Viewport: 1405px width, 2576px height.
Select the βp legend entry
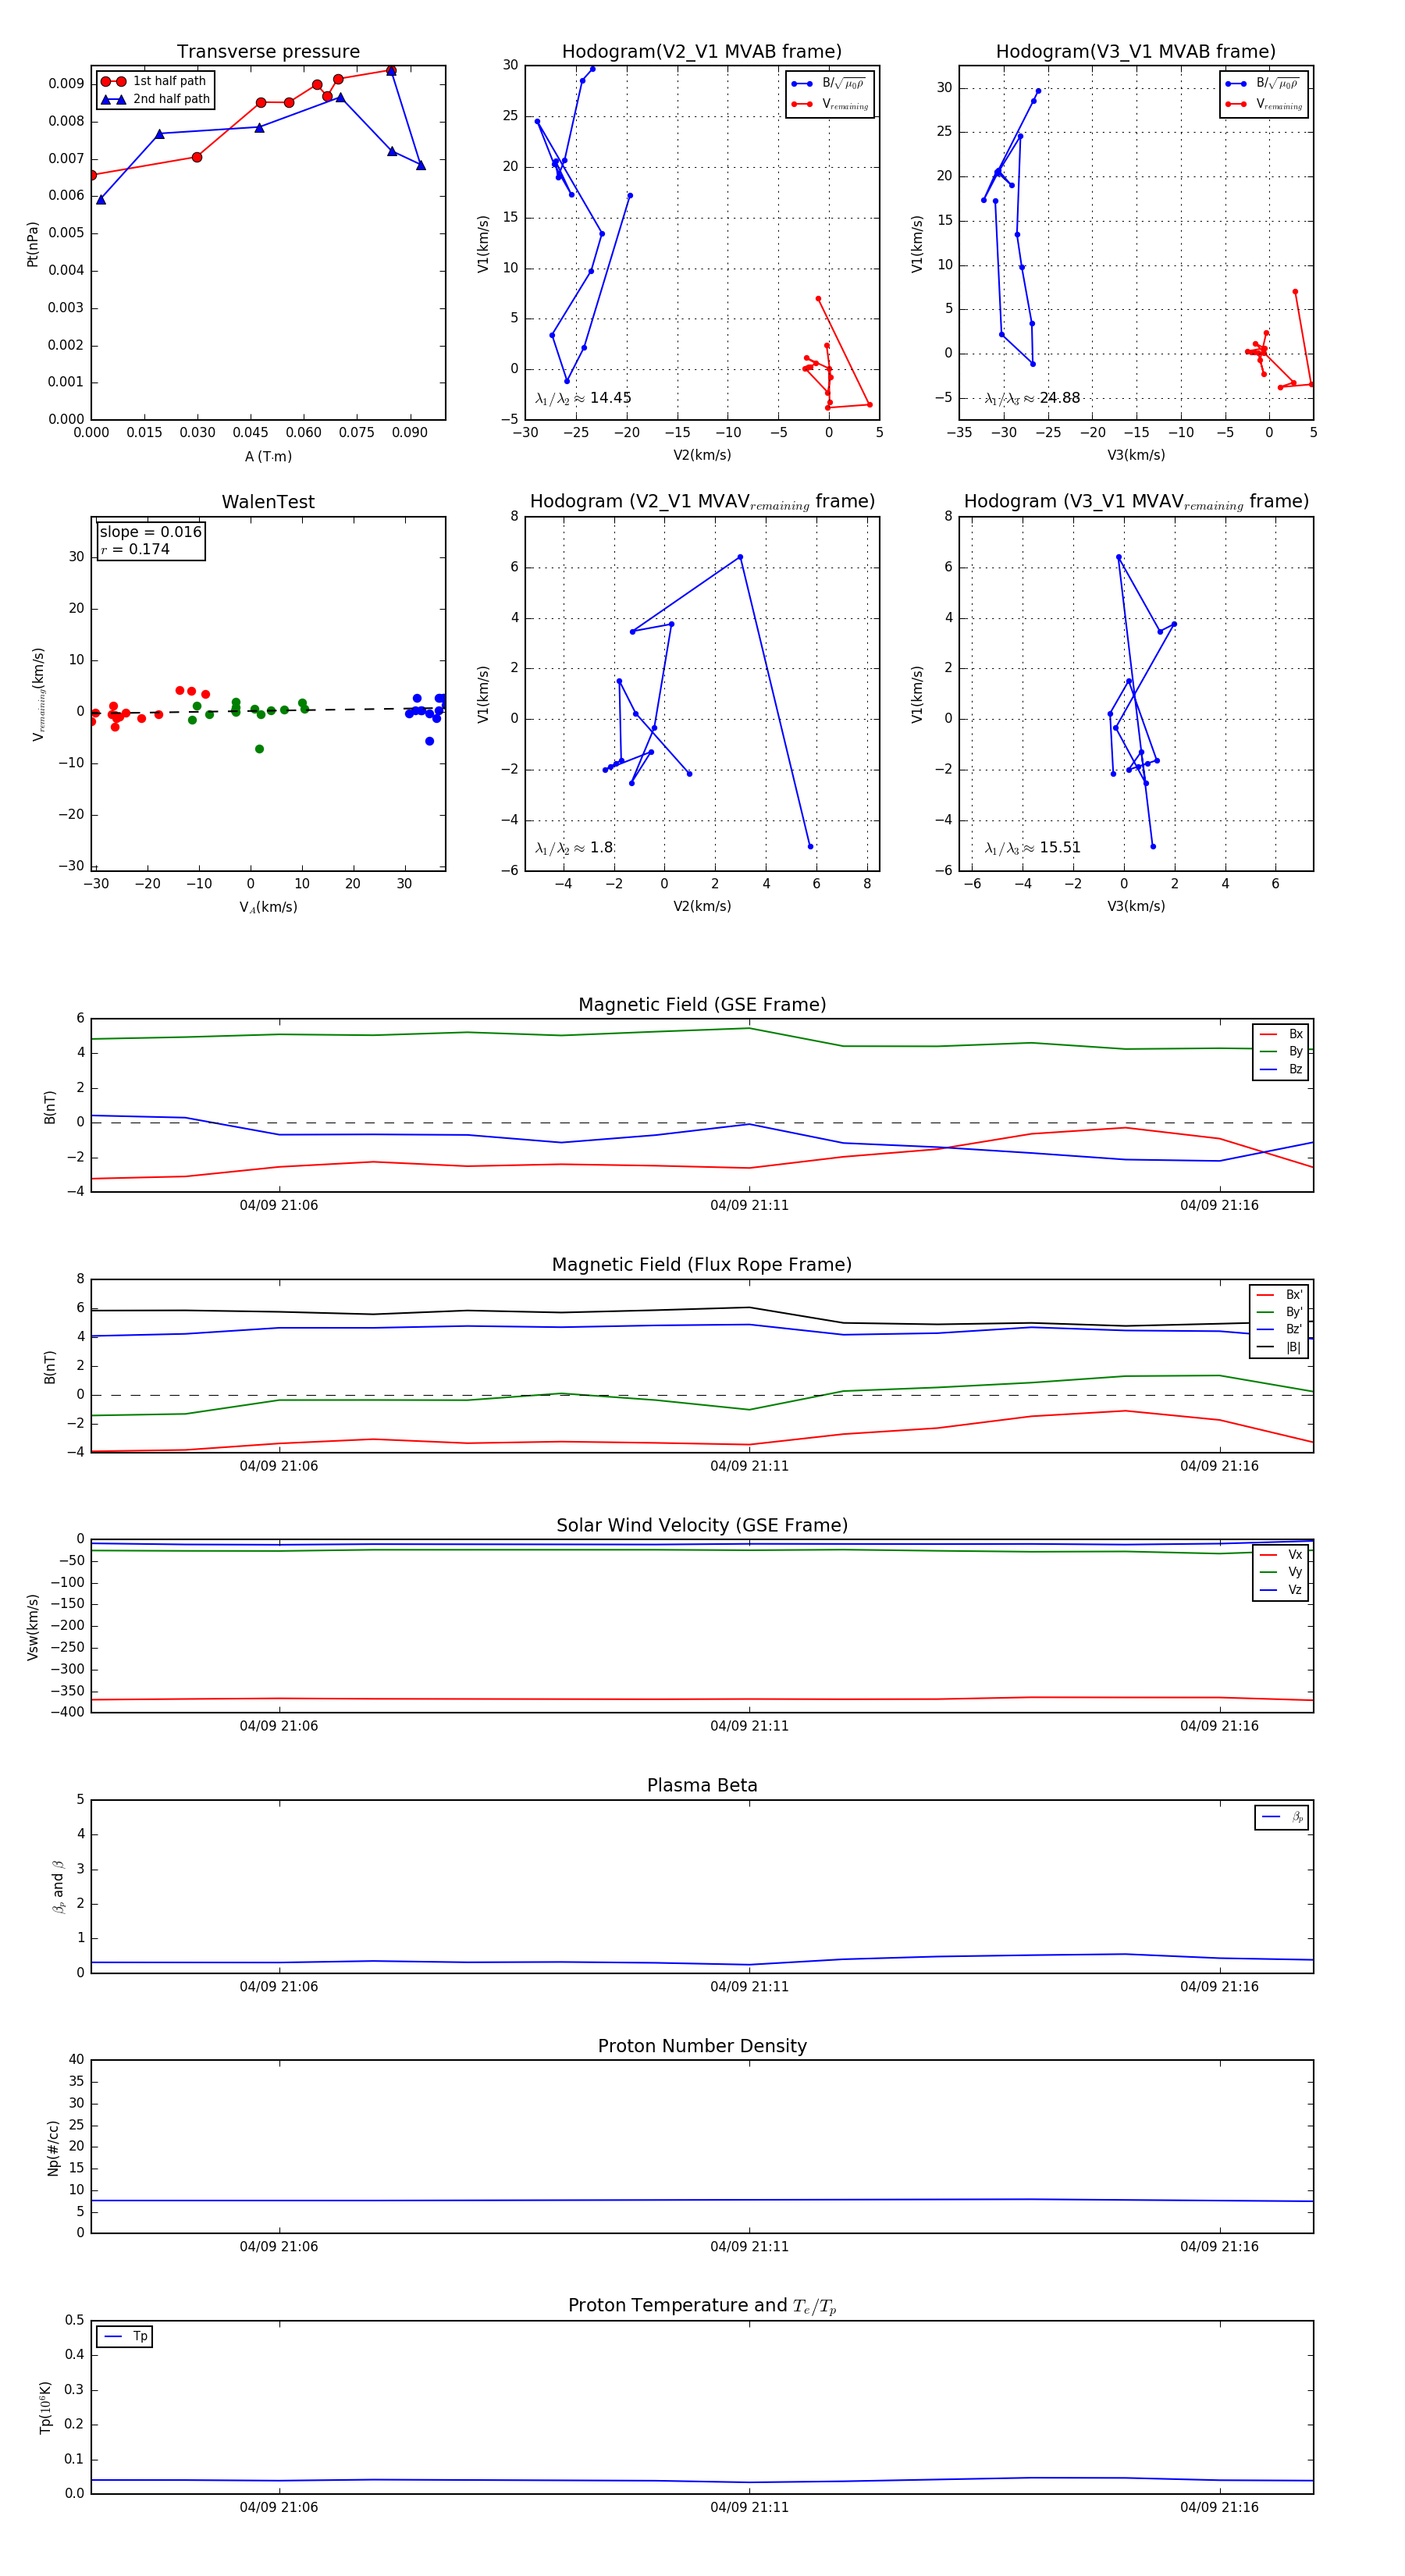pos(1282,1817)
